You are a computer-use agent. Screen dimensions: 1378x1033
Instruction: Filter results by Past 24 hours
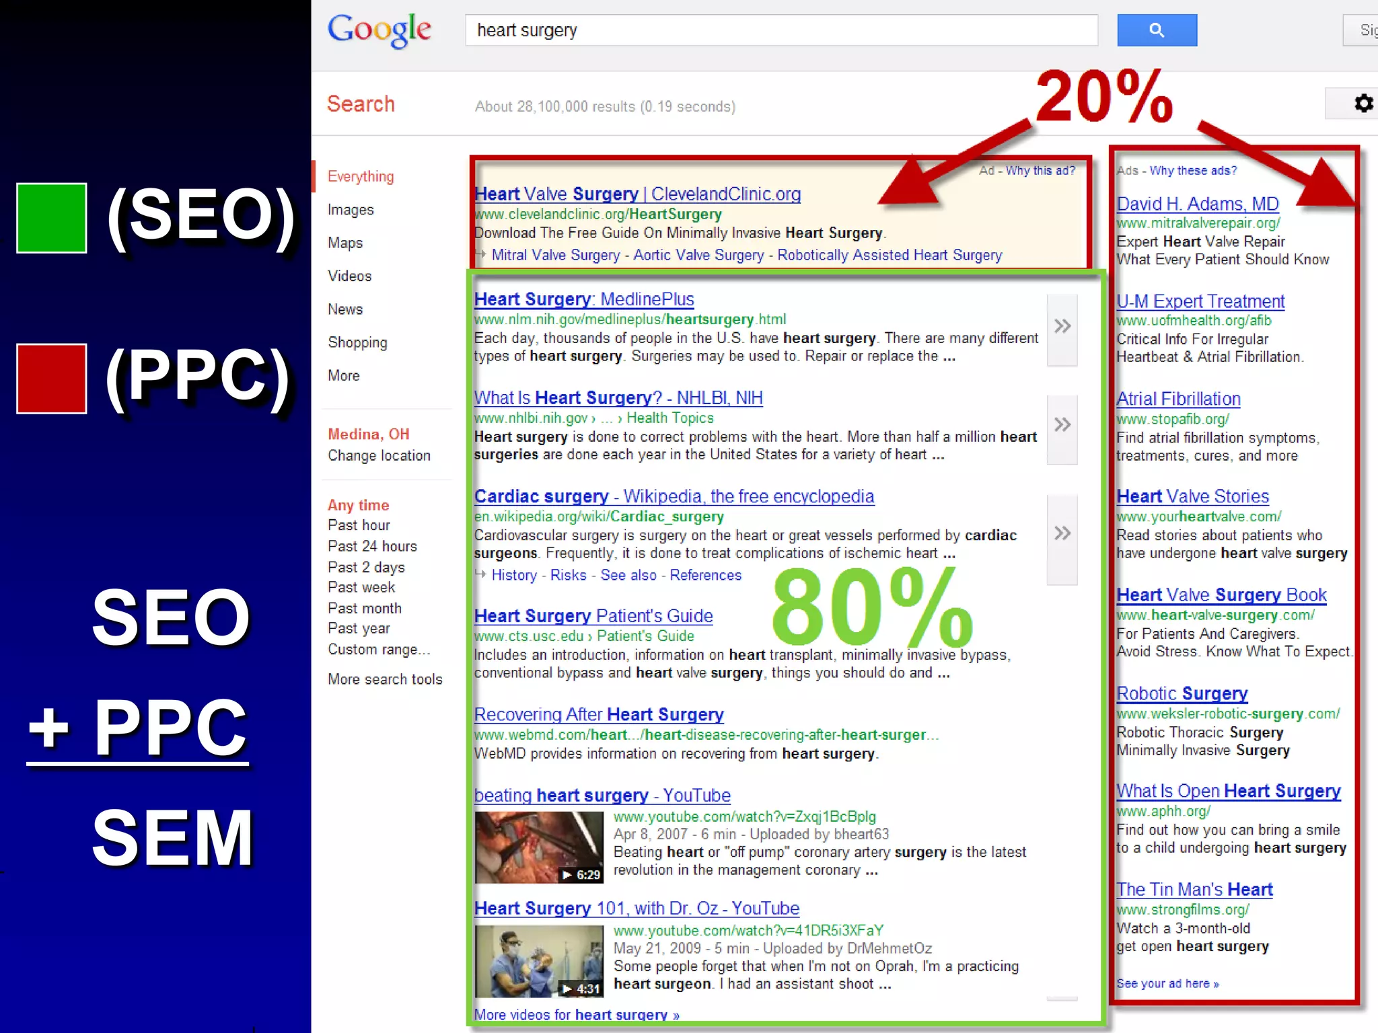point(372,546)
